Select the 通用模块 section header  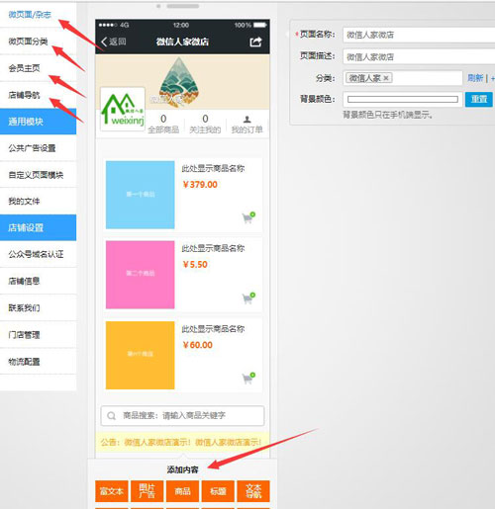[38, 122]
